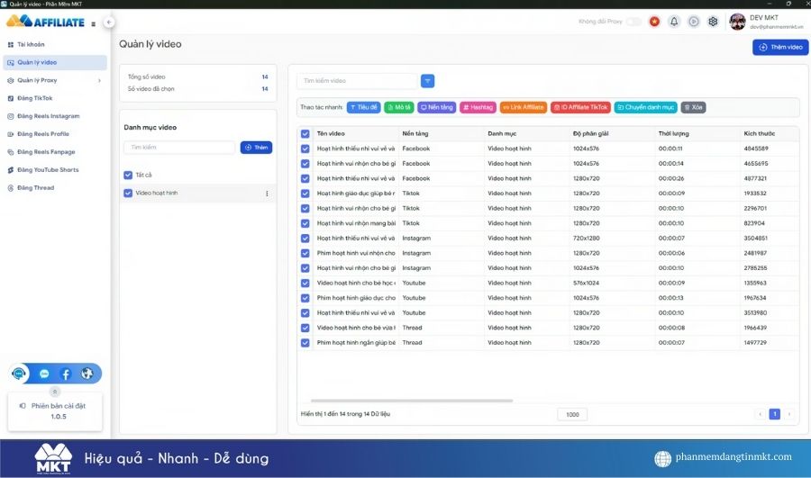
Task: Open the globe website icon
Action: 87,374
